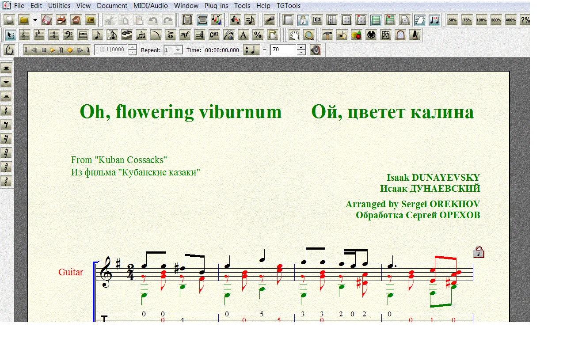This screenshot has width=563, height=361.
Task: Open the Utilities menu
Action: [x=59, y=6]
